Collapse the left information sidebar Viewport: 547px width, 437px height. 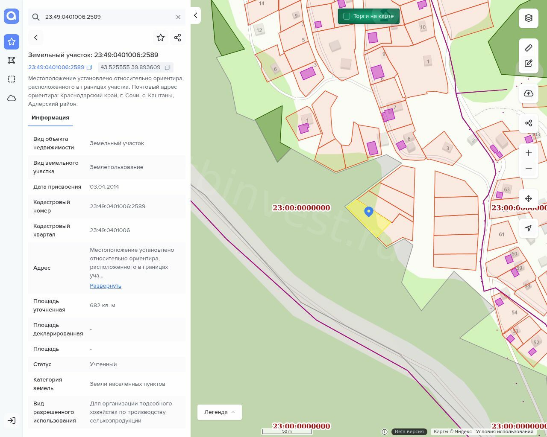[195, 15]
